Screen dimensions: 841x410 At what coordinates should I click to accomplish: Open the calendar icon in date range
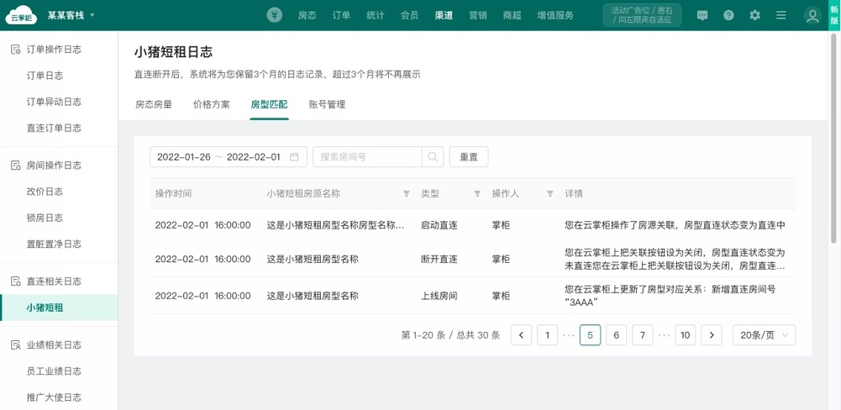(x=294, y=157)
